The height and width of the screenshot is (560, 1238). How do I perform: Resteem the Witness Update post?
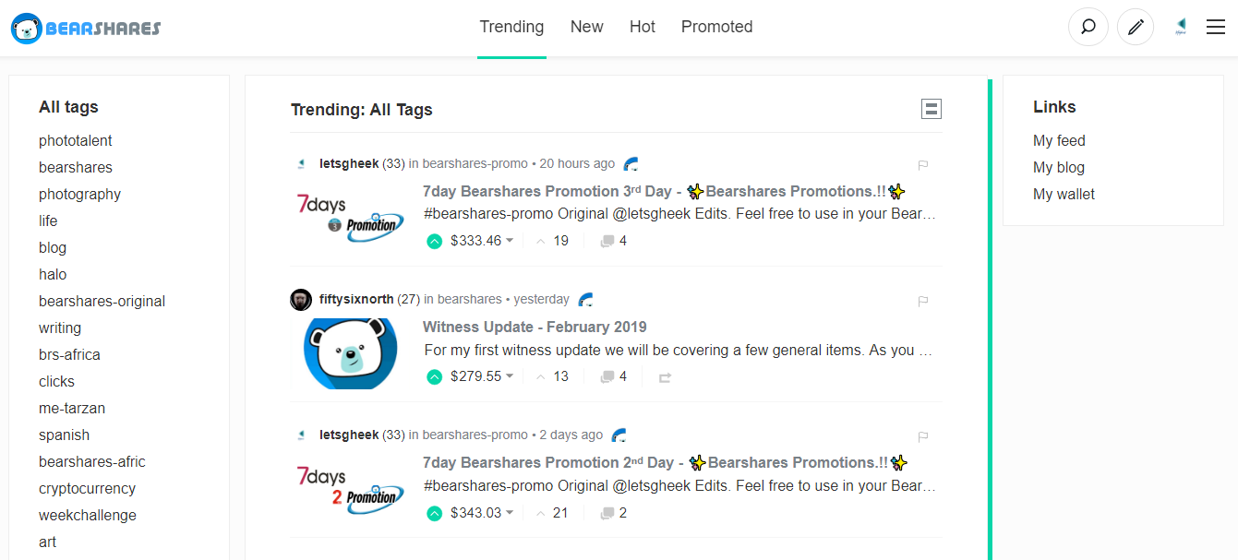click(664, 376)
